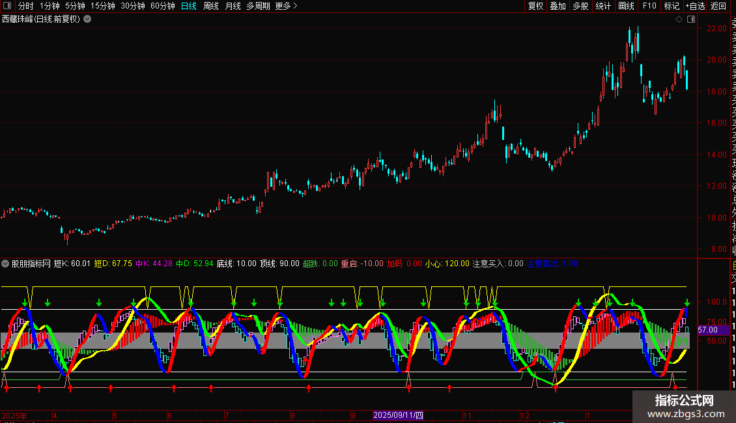Viewport: 736px width, 423px height.
Task: Expand the 西藏珠峰 stock title dropdown arrow
Action: [x=87, y=19]
